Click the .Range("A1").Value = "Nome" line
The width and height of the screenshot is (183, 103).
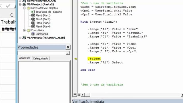(x=113, y=29)
